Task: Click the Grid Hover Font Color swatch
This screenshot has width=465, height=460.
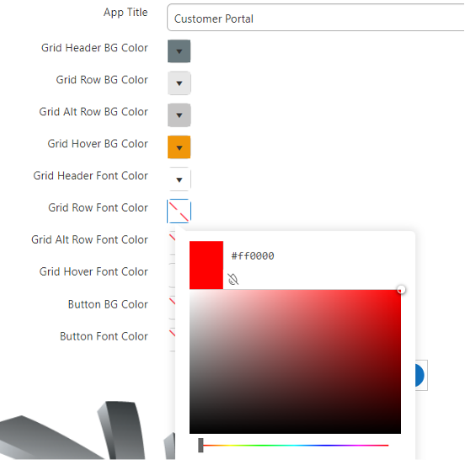Action: [x=172, y=275]
